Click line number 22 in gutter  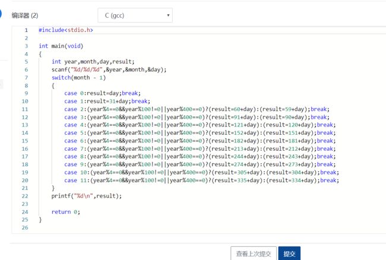pos(25,196)
